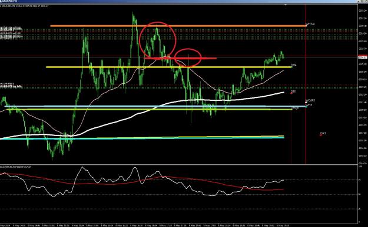Click the chart shift triangle marker at top
This screenshot has width=368, height=227.
(x=286, y=5)
